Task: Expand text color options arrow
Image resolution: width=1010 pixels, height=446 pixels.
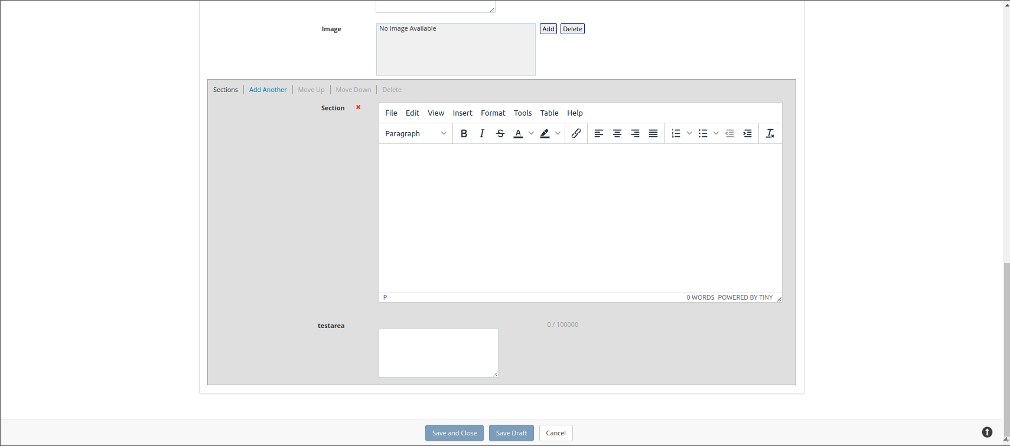Action: [x=531, y=133]
